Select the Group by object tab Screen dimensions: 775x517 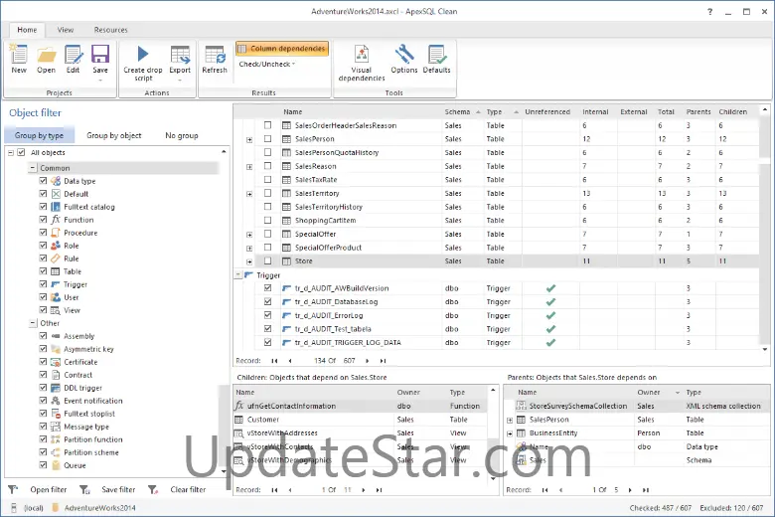click(113, 135)
